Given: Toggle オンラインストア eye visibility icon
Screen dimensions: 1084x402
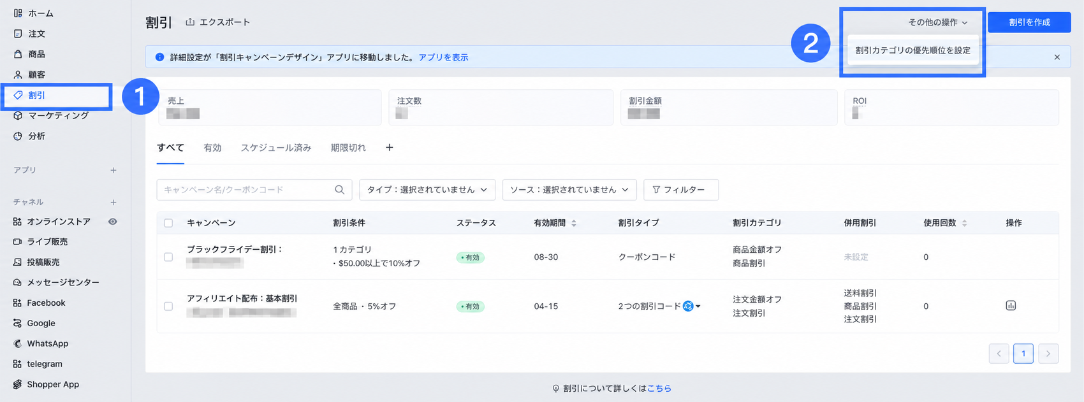Looking at the screenshot, I should coord(113,222).
